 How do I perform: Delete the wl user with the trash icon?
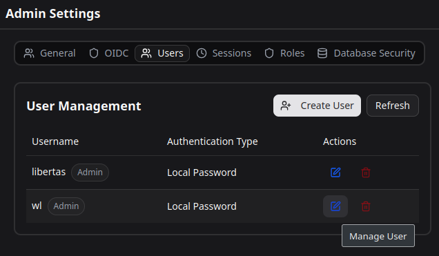(366, 206)
